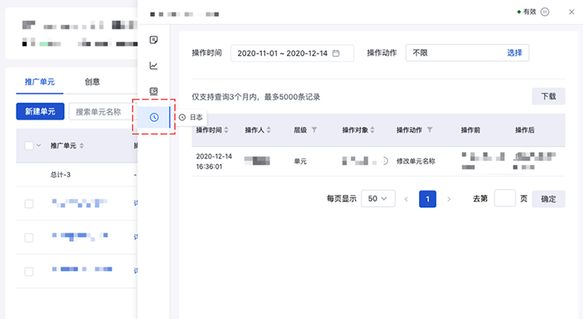The width and height of the screenshot is (583, 319).
Task: Sort by the 操作人 column
Action: 270,130
